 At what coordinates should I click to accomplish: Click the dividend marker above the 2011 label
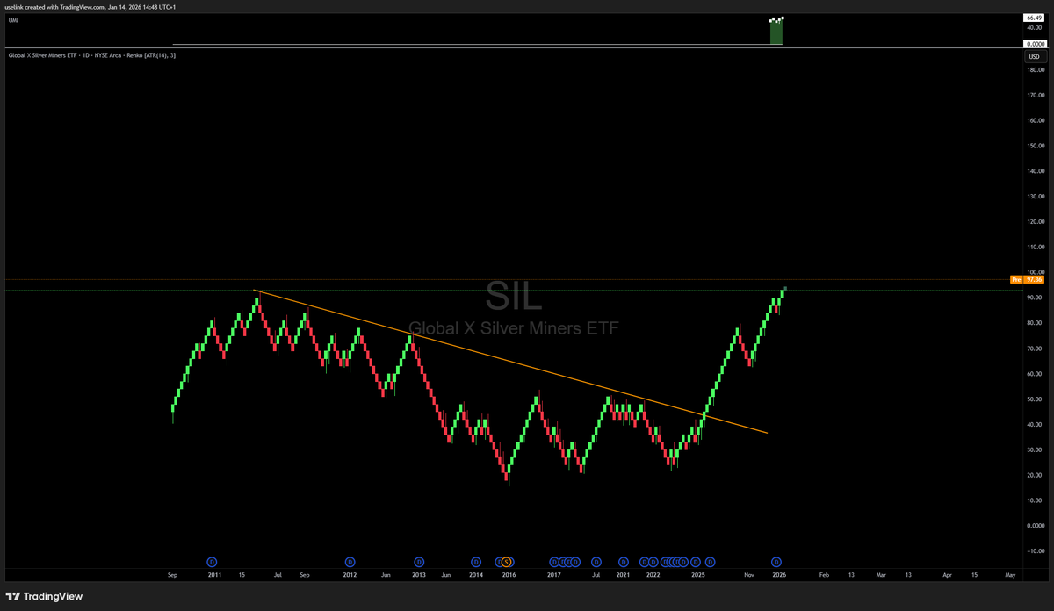[x=212, y=562]
